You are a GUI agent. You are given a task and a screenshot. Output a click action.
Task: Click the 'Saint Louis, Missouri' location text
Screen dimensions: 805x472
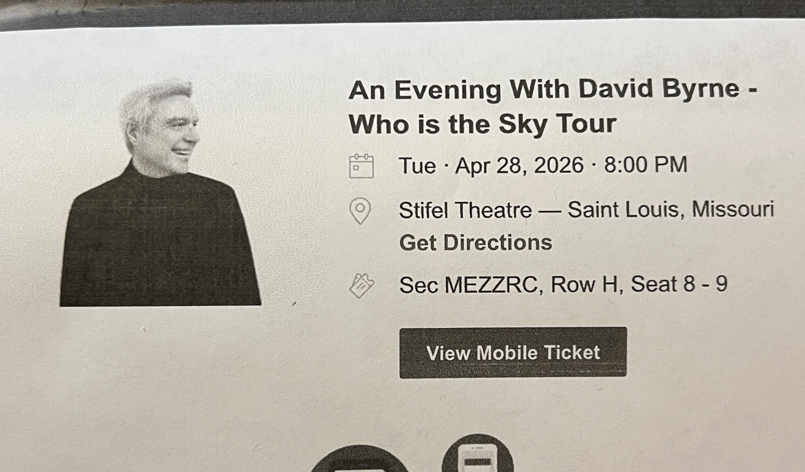pyautogui.click(x=671, y=209)
